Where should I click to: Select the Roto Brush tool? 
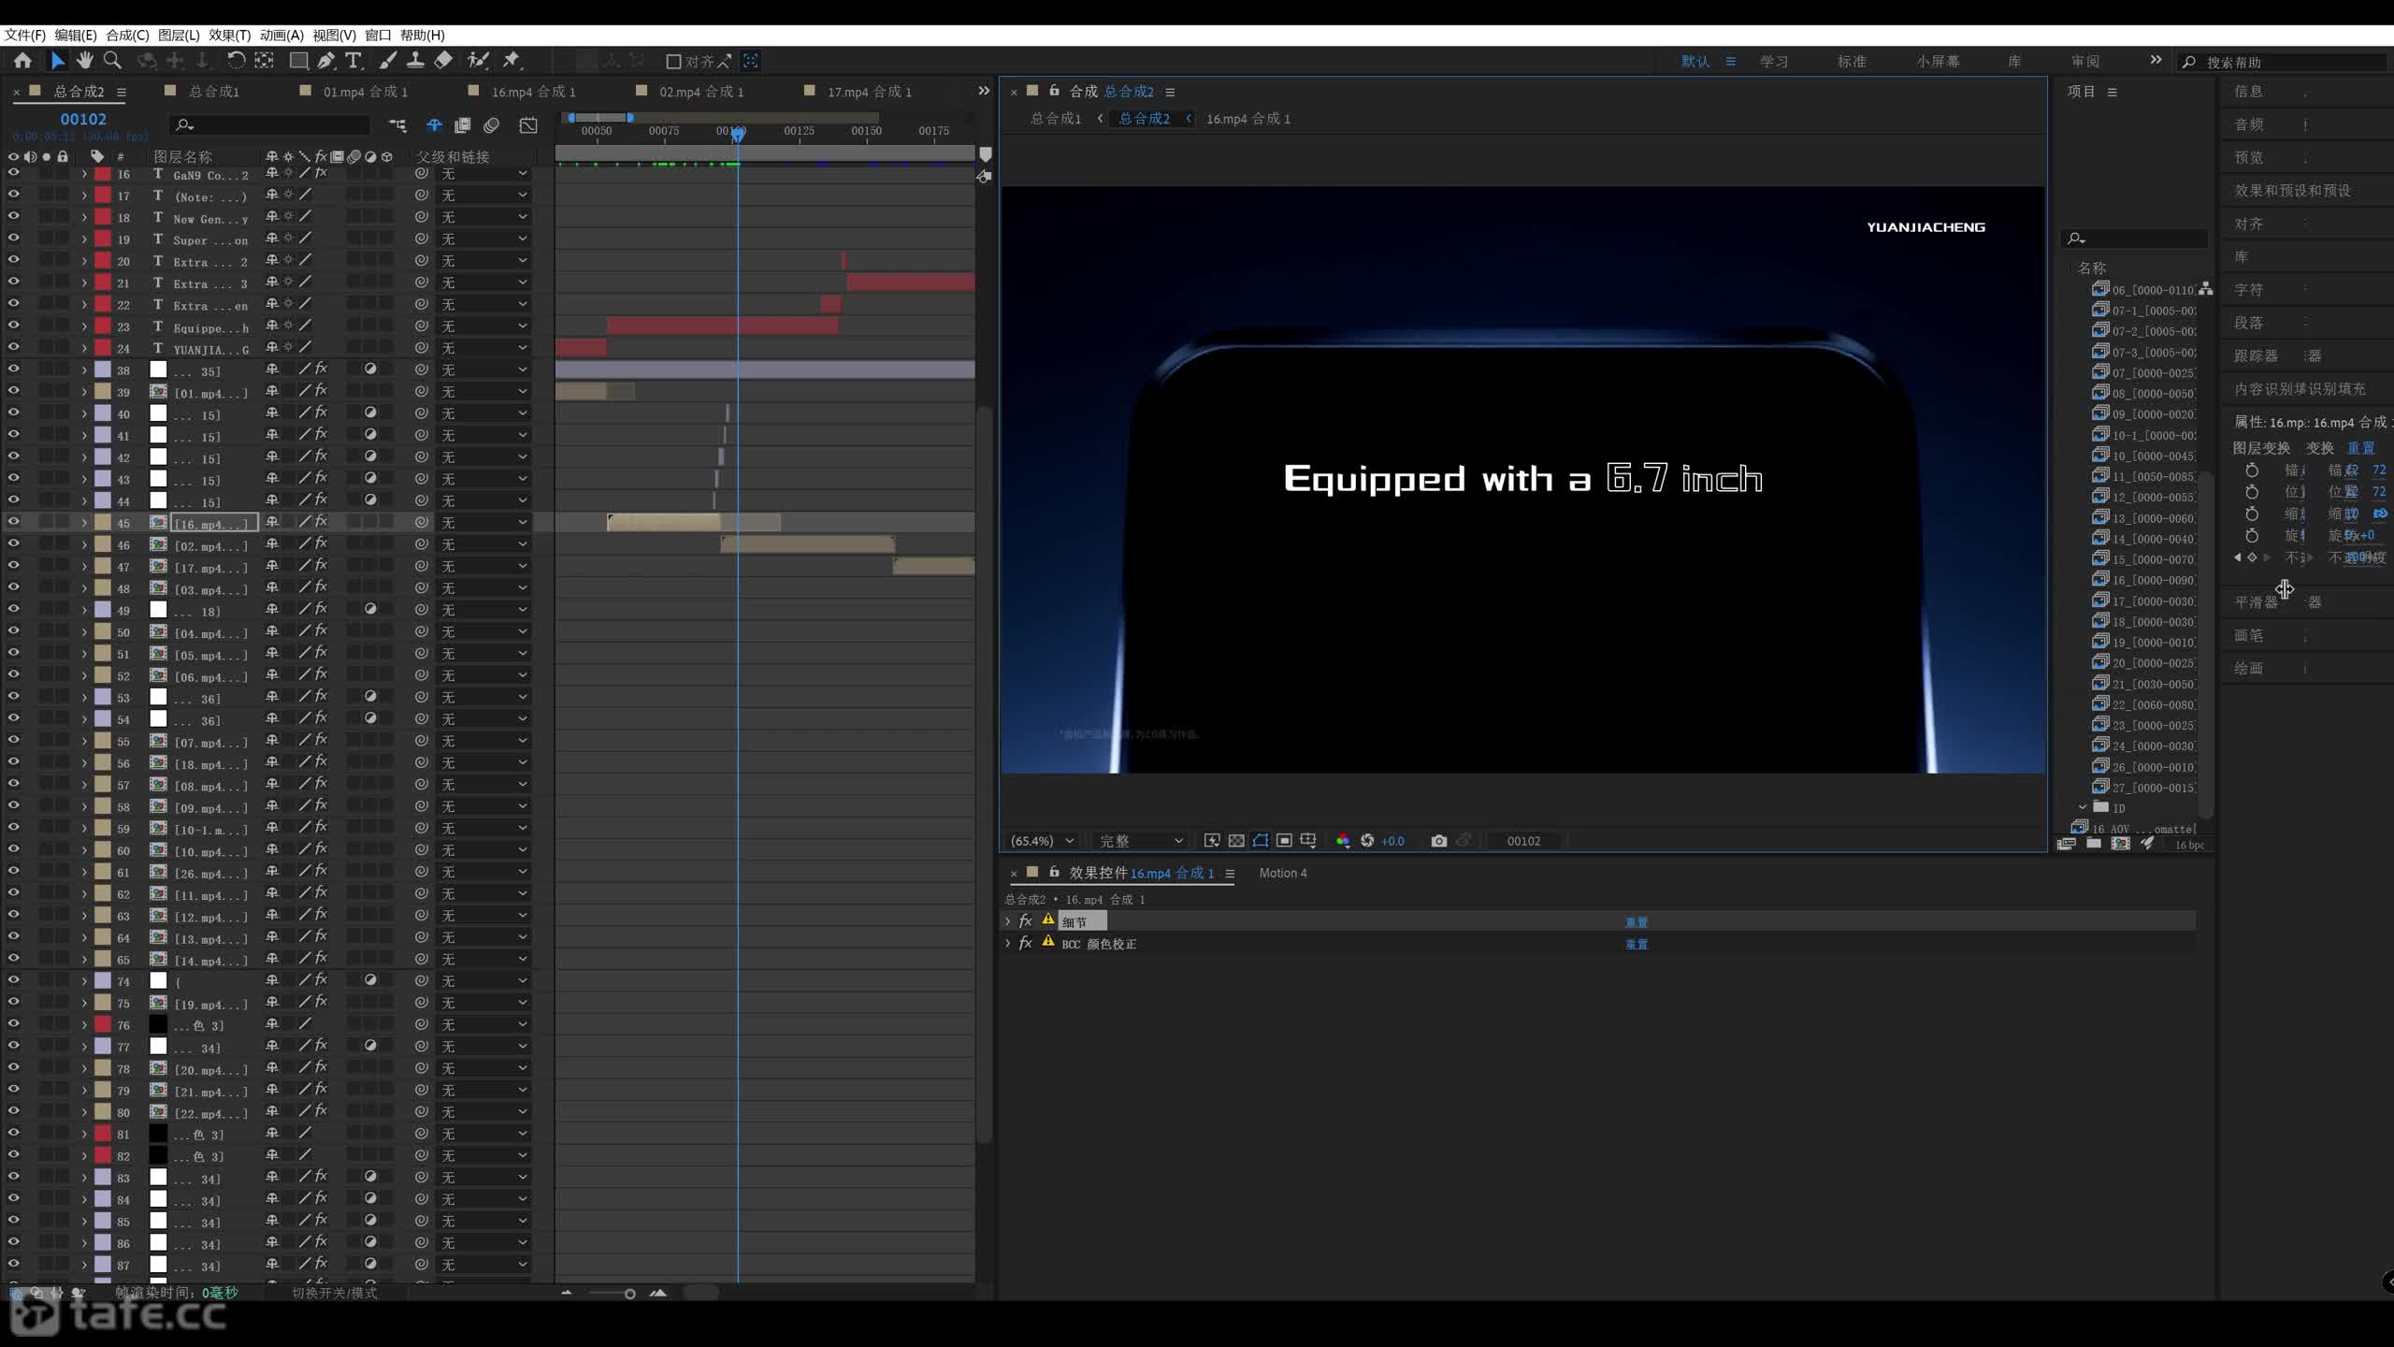(x=478, y=61)
